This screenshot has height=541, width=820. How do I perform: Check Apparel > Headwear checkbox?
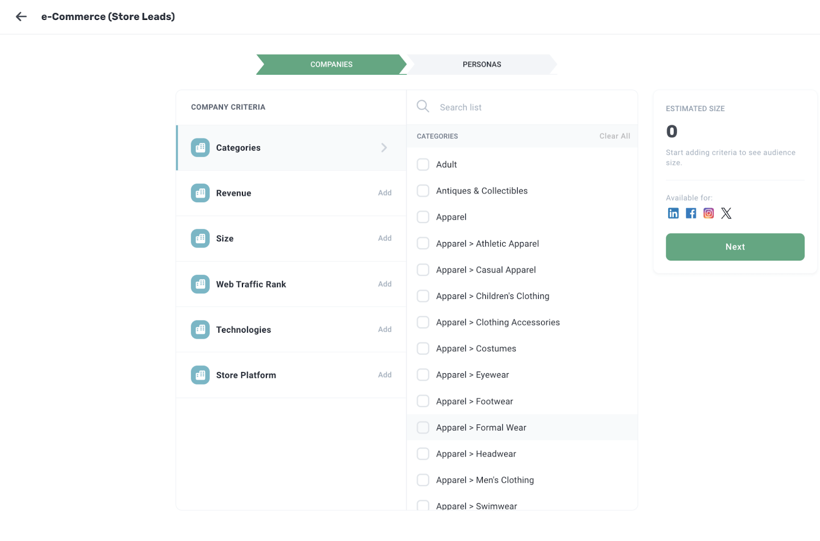(x=423, y=453)
